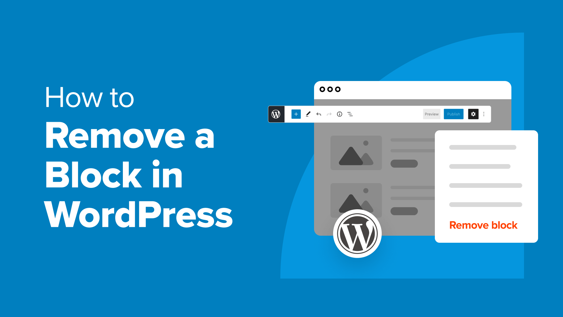Expand the document settings panel
The width and height of the screenshot is (563, 317).
[473, 114]
